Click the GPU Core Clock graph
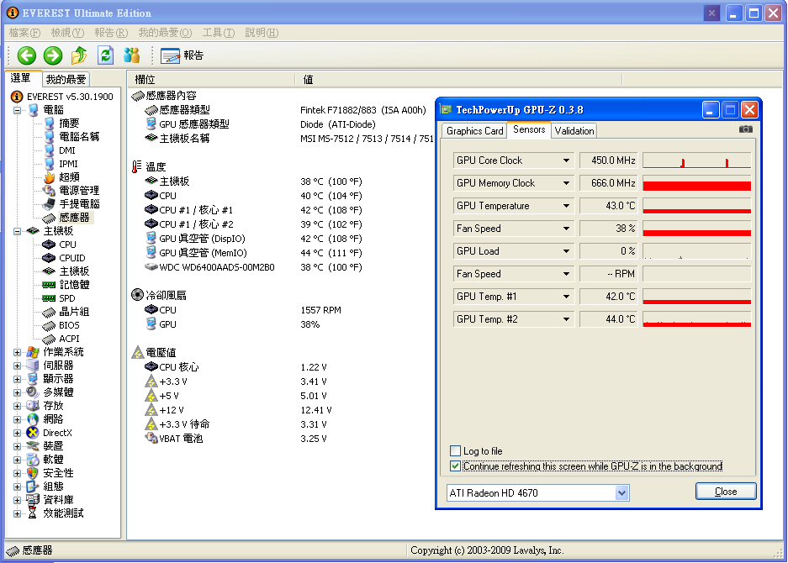The image size is (788, 563). (x=696, y=160)
